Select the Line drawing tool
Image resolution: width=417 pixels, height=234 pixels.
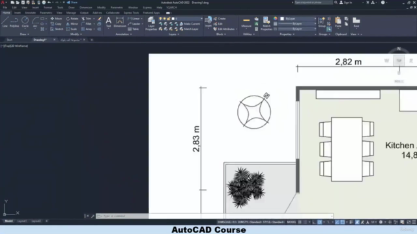pos(5,22)
